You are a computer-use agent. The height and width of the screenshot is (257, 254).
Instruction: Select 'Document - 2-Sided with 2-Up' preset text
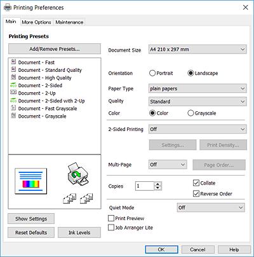51,101
